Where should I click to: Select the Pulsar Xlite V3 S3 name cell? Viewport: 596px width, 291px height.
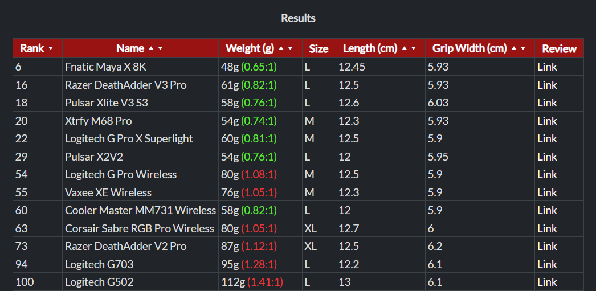pos(140,103)
